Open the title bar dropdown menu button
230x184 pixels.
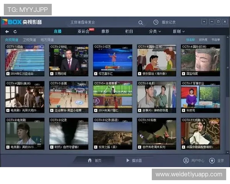coord(204,22)
